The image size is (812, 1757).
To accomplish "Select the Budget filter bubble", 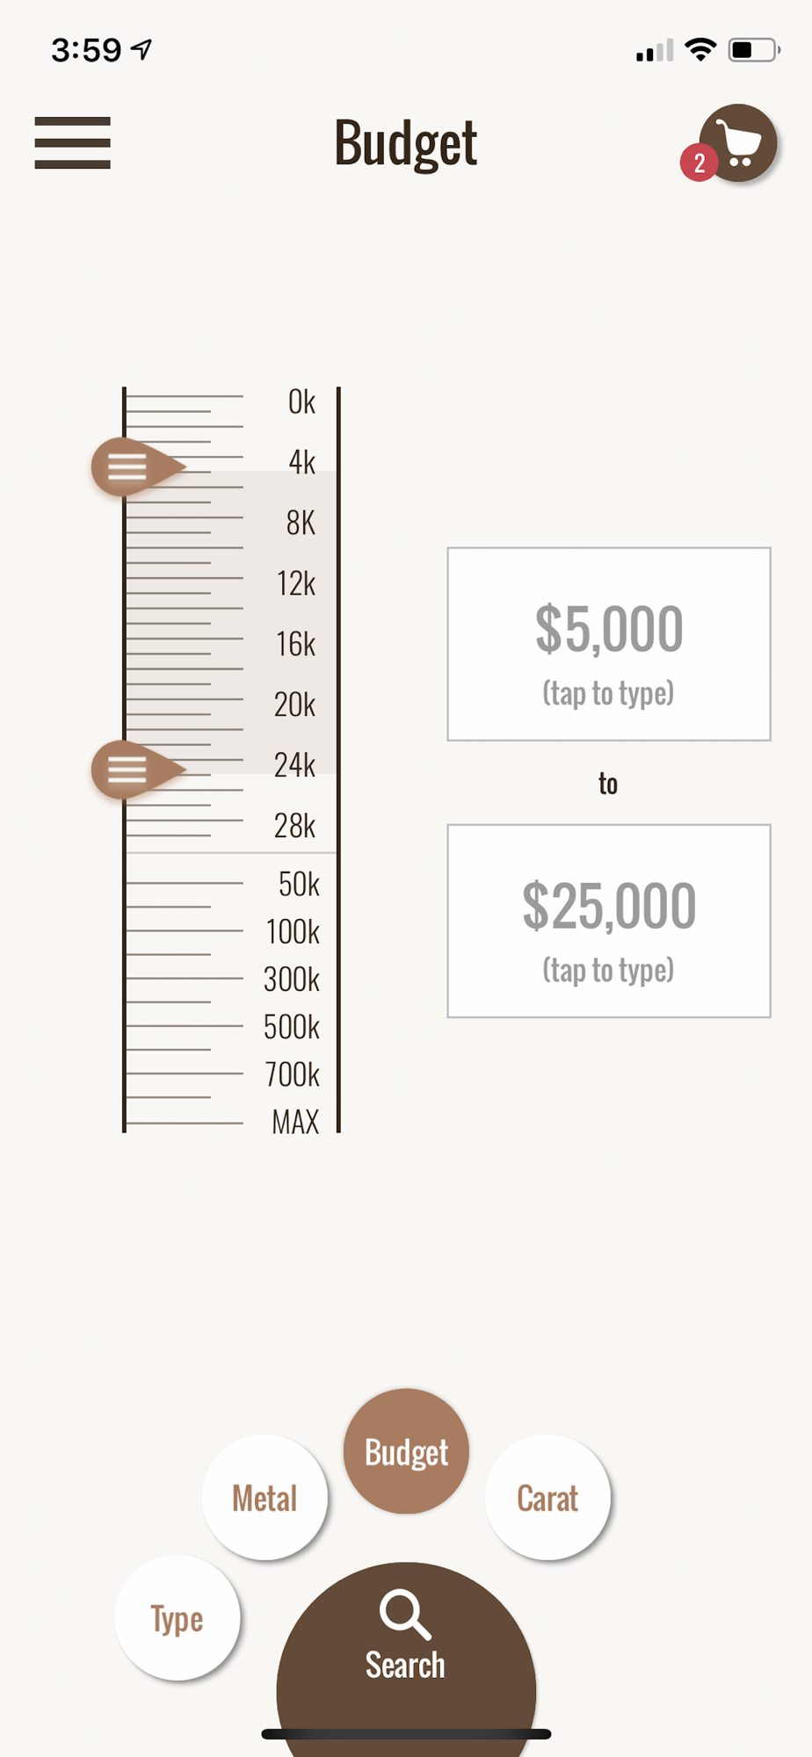I will coord(406,1451).
